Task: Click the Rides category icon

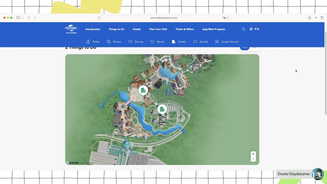Action: (88, 42)
